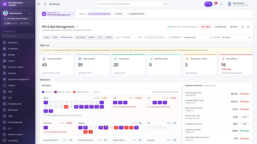Toggle the checkbox next to the Unit filter
Screen dimensions: 257x144
(x=168, y=37)
